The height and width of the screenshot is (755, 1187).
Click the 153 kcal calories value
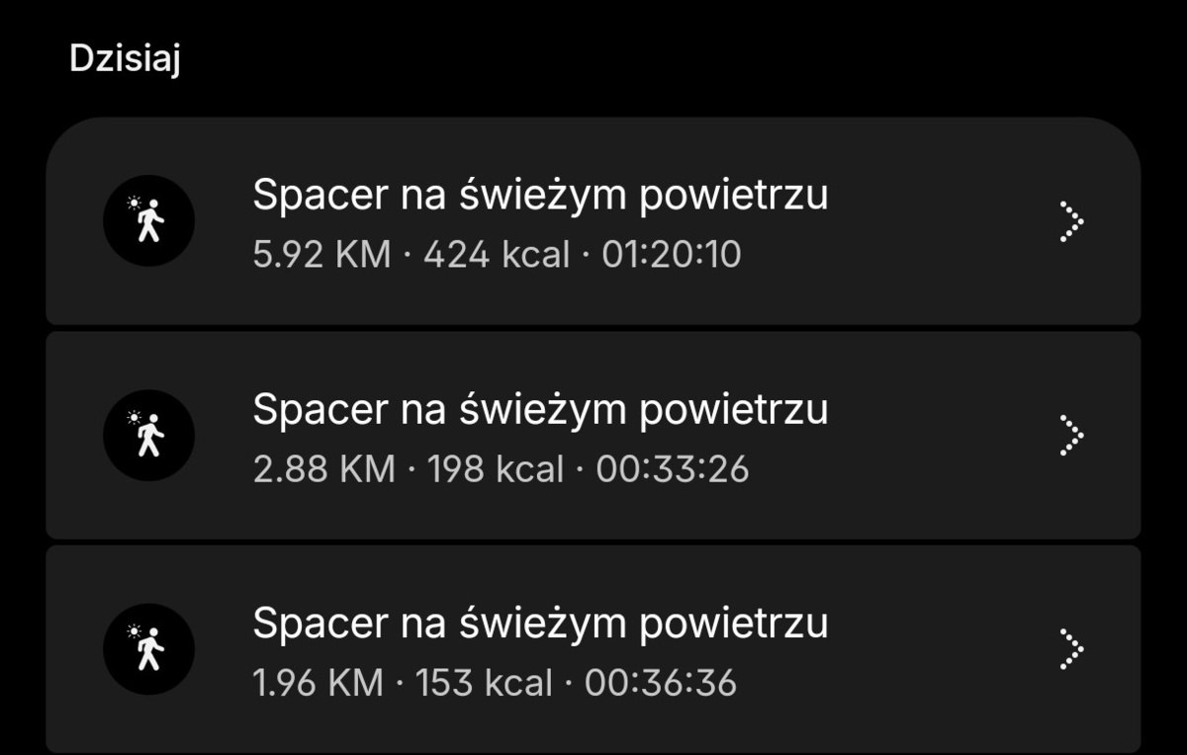tap(484, 683)
